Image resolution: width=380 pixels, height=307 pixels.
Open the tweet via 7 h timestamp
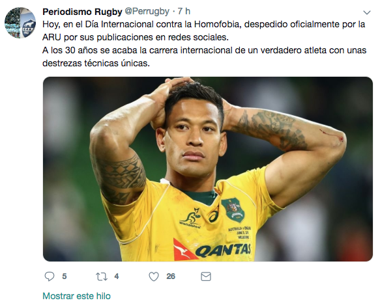[x=184, y=11]
